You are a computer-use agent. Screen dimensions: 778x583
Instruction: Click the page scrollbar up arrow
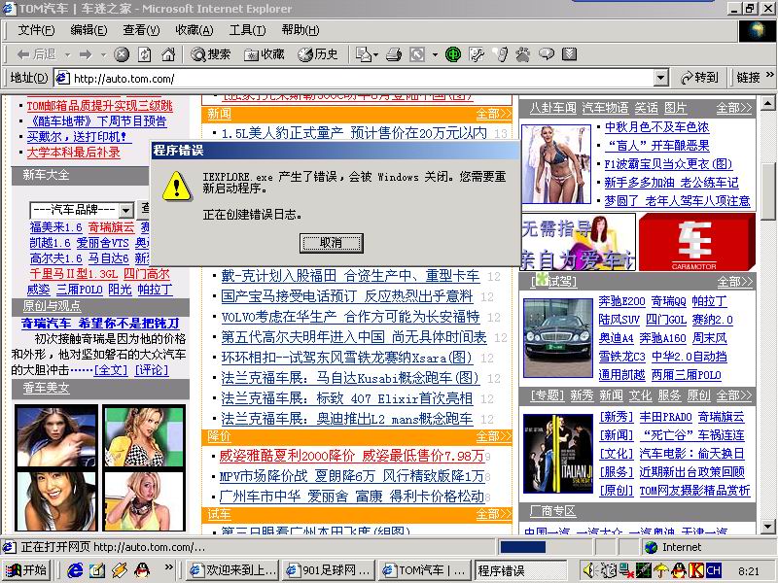pyautogui.click(x=767, y=103)
